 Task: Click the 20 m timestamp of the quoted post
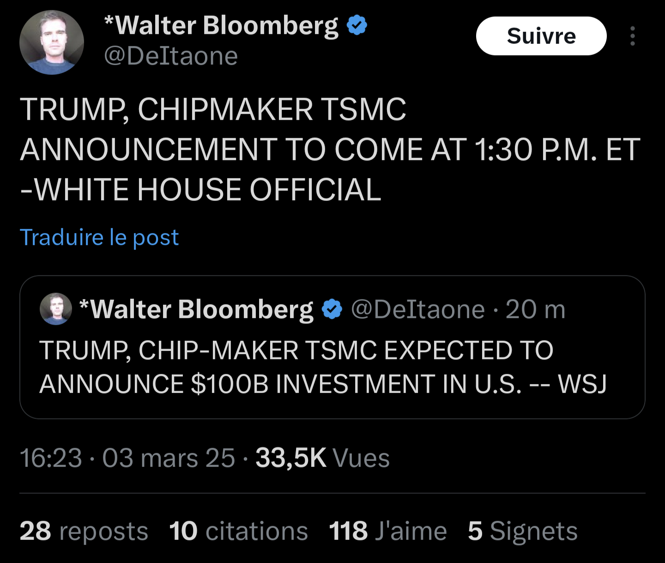pos(535,309)
